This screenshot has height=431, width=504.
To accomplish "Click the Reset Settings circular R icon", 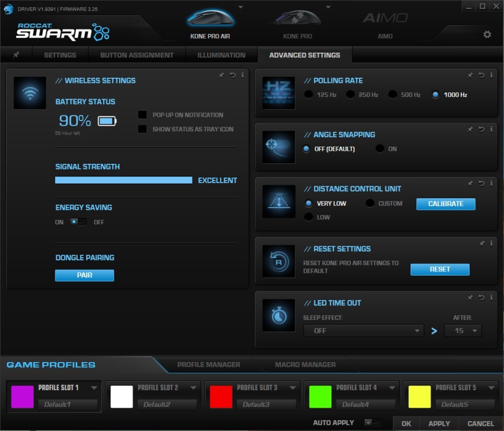I will pos(279,261).
